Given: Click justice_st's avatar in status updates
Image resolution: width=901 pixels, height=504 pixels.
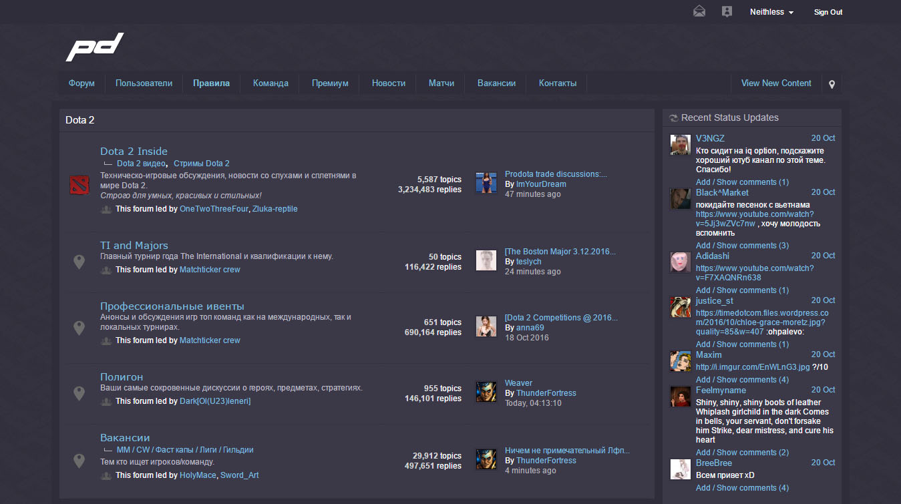Looking at the screenshot, I should coord(680,307).
